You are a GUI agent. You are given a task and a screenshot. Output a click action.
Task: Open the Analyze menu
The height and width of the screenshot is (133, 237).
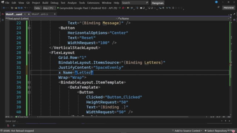coord(72,3)
